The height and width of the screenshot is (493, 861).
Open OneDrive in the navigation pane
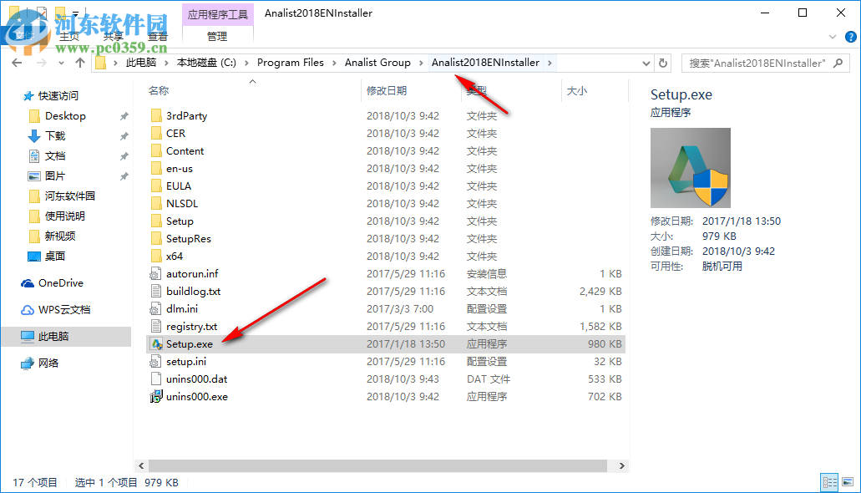point(60,283)
